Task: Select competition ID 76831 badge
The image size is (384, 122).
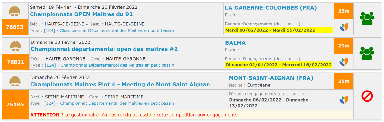Action: 16,62
